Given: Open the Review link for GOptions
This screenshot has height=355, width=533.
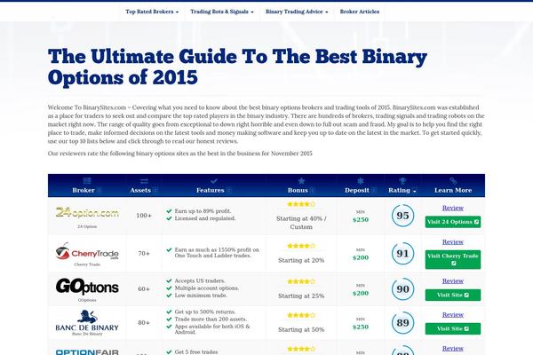Looking at the screenshot, I should (x=453, y=281).
